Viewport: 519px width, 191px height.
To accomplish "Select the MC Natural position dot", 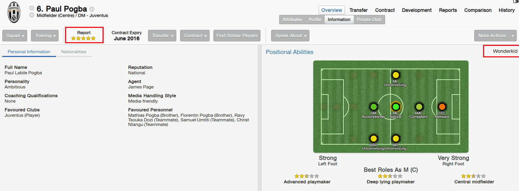I will click(395, 106).
